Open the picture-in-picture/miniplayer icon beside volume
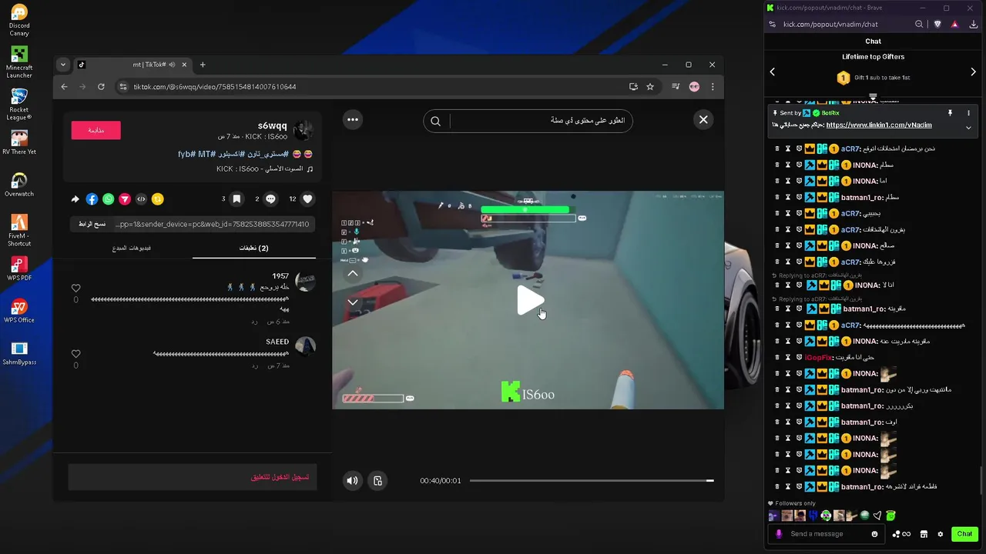Viewport: 986px width, 554px height. pos(377,481)
